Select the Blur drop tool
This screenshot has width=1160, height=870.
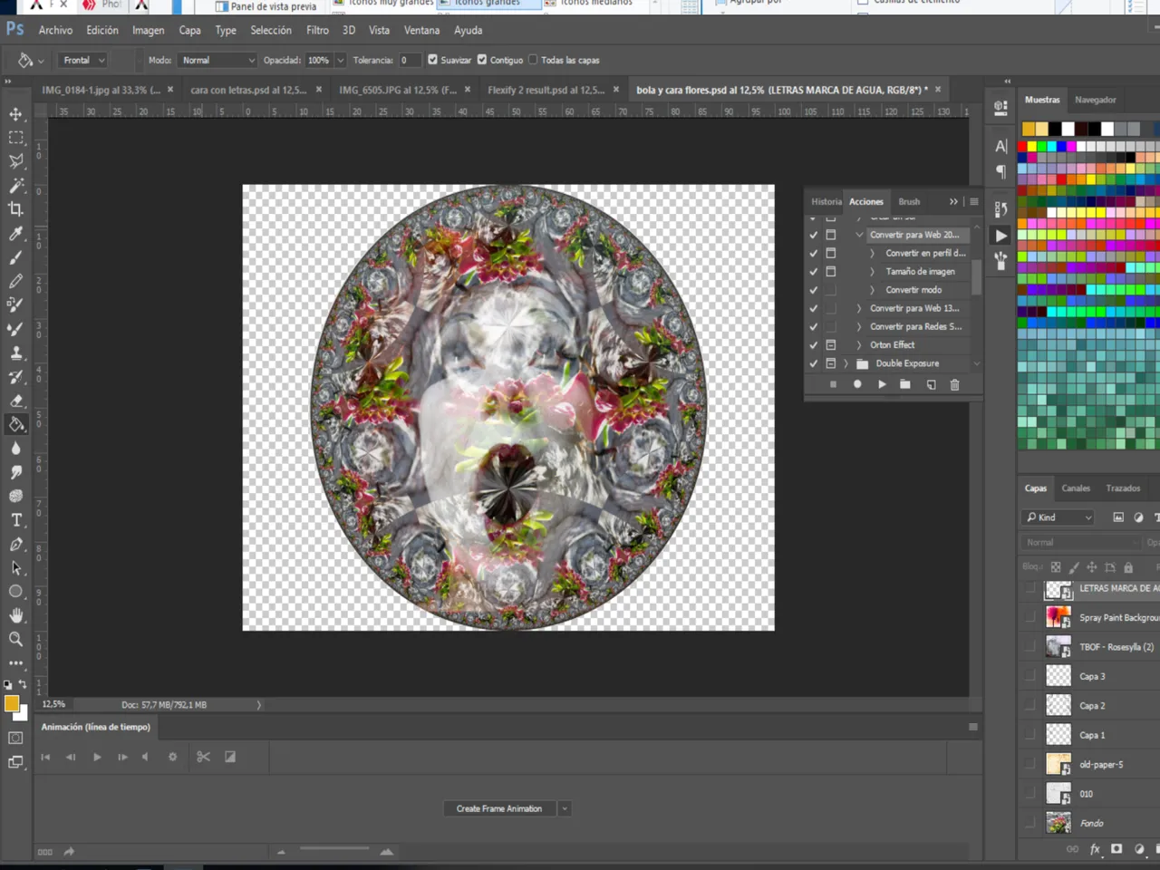coord(16,449)
